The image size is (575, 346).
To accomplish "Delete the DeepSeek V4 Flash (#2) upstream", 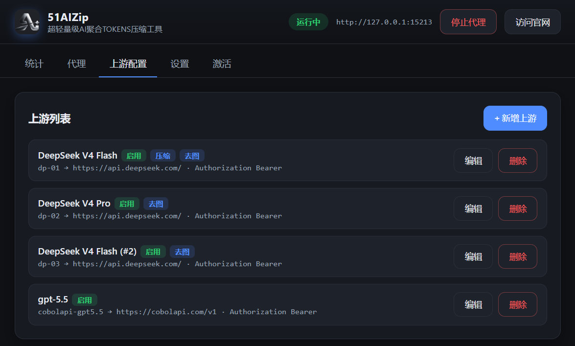I will point(518,256).
